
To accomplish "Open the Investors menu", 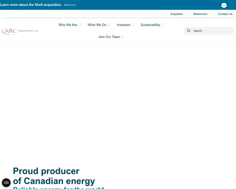I will [x=124, y=25].
